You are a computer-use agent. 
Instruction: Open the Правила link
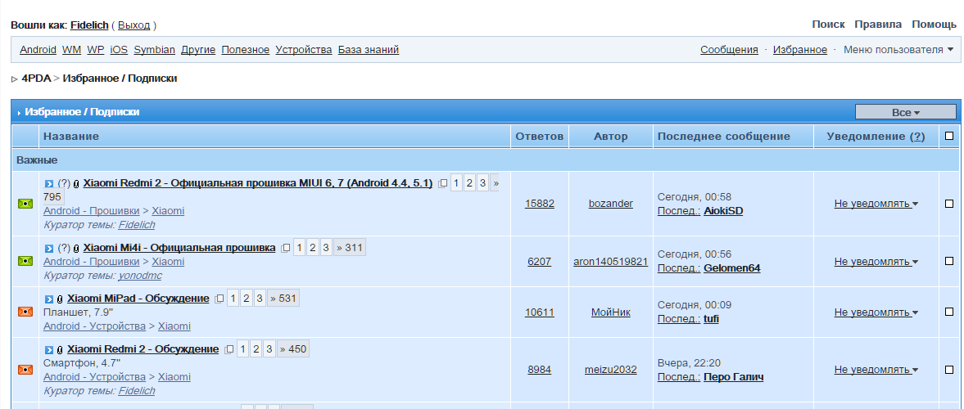click(878, 25)
